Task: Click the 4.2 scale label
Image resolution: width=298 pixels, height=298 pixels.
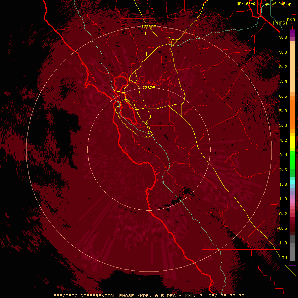Action: 283,140
